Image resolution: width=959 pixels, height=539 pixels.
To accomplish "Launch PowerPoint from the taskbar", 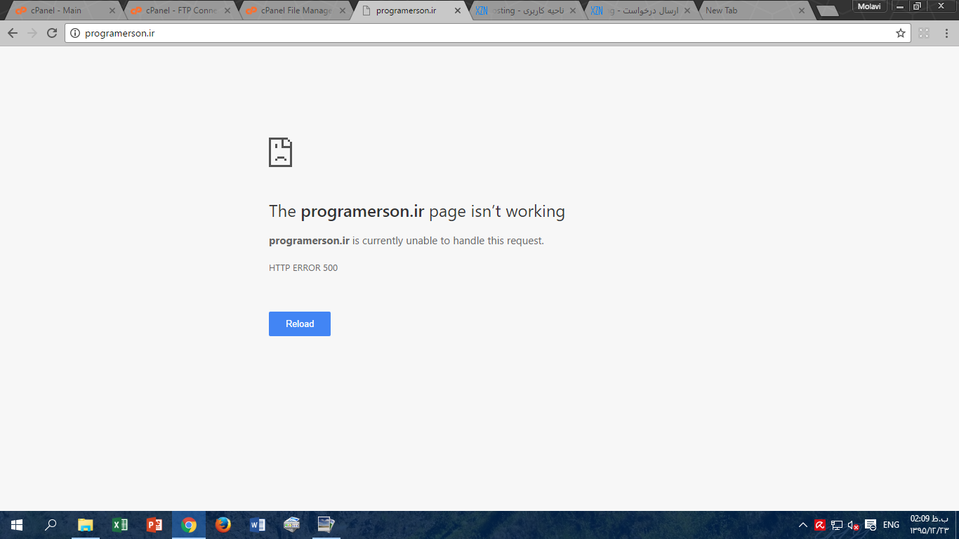I will 154,524.
